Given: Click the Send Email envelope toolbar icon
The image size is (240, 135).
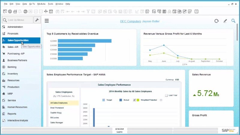Looking at the screenshot, I should (x=15, y=11).
